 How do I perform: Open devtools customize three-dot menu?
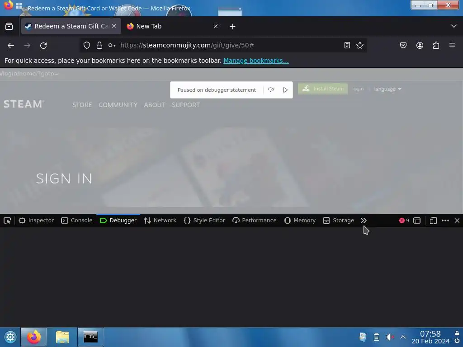coord(445,220)
